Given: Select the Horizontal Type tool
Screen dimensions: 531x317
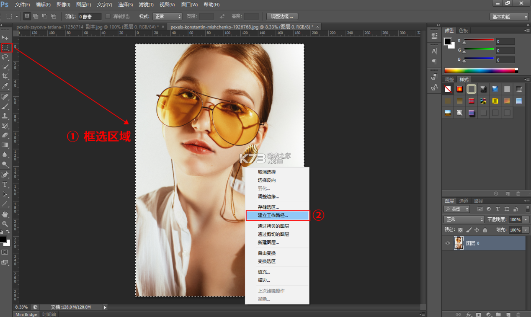Looking at the screenshot, I should pos(5,184).
